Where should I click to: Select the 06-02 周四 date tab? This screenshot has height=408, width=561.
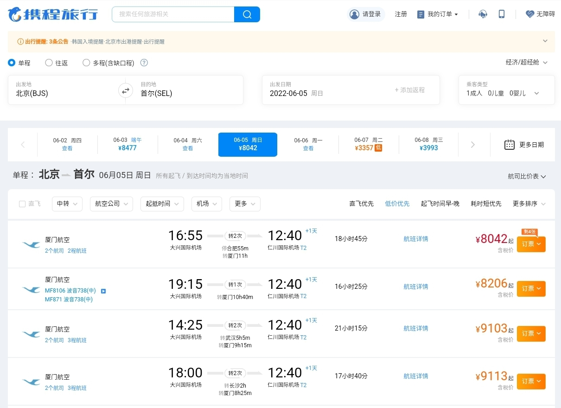point(67,145)
